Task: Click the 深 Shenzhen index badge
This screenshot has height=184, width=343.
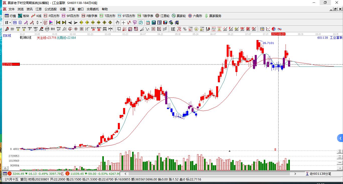Action: click(67, 173)
